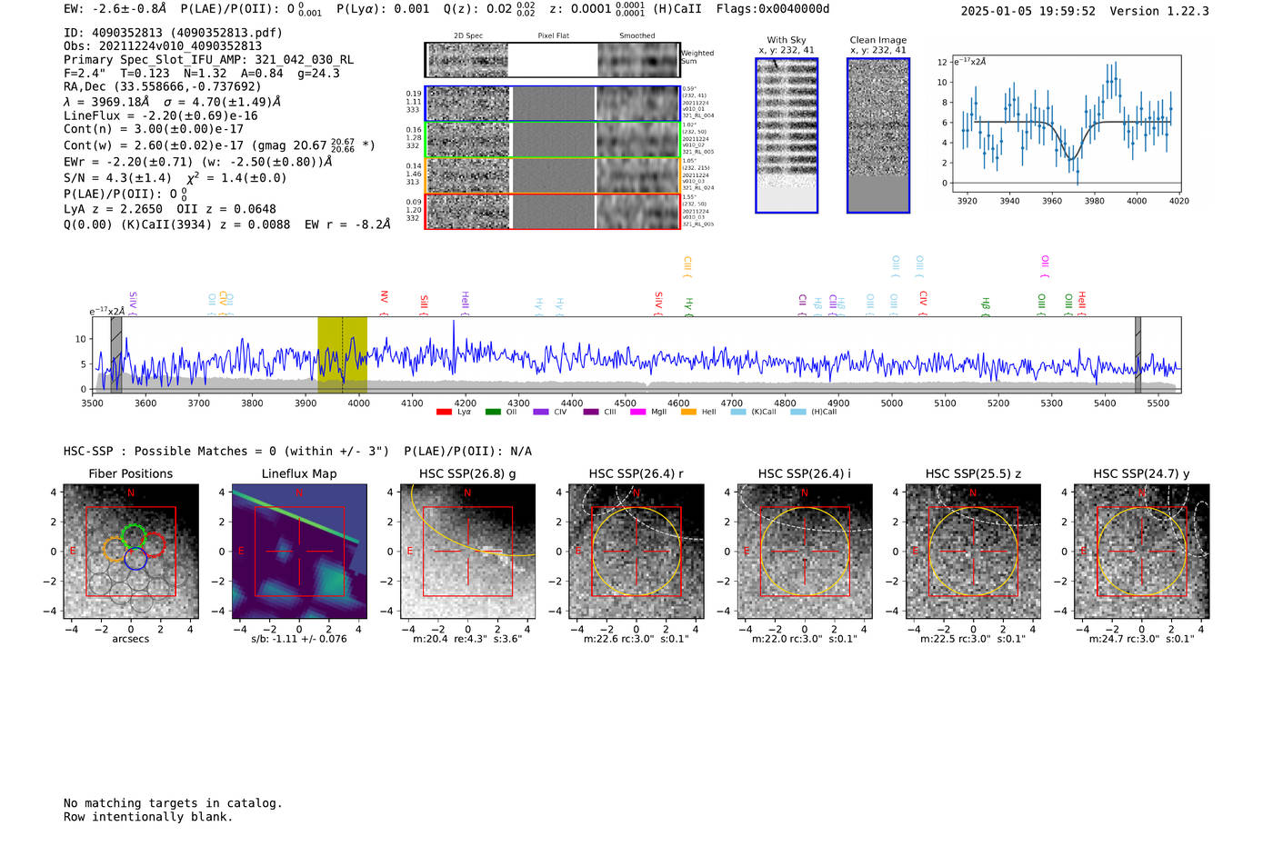Click the Obs: 20211224v010_4090352813 line
This screenshot has width=1273, height=866.
(x=163, y=46)
